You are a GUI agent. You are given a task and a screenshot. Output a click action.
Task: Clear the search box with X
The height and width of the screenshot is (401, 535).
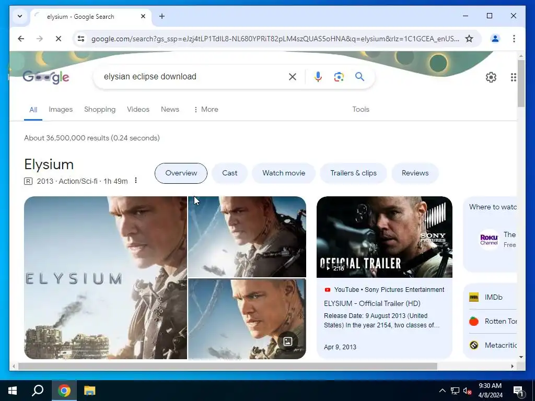coord(293,77)
